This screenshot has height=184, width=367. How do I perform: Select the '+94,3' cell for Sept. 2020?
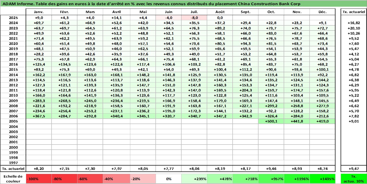pos(245,44)
